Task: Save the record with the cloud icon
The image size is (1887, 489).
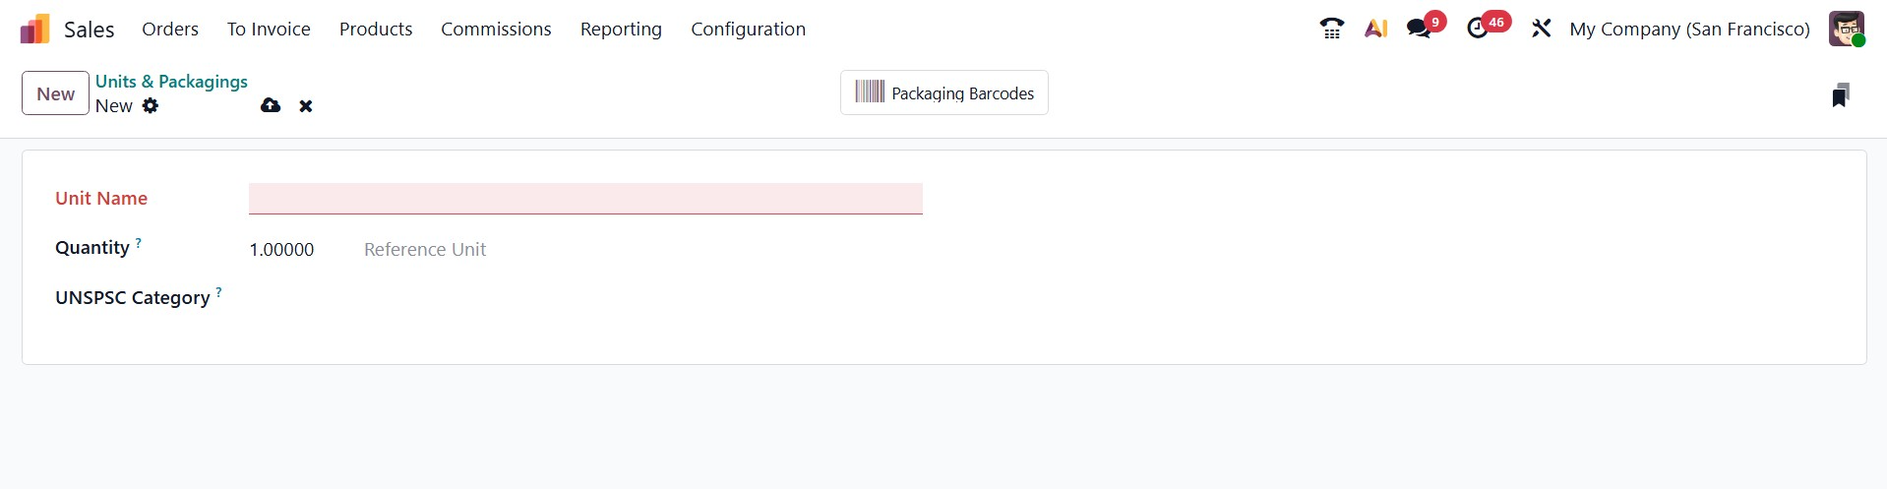Action: click(271, 105)
